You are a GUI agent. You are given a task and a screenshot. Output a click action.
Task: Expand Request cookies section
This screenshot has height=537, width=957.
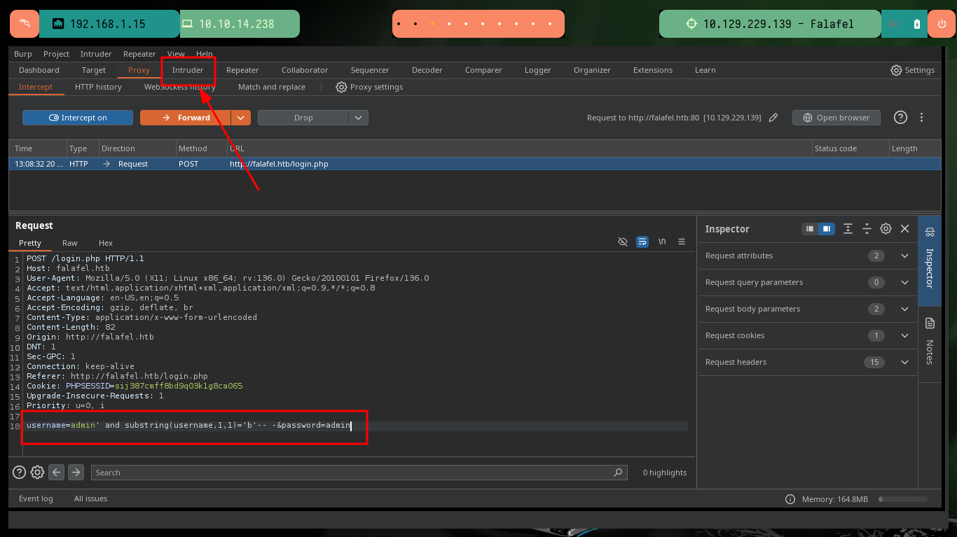click(x=808, y=335)
